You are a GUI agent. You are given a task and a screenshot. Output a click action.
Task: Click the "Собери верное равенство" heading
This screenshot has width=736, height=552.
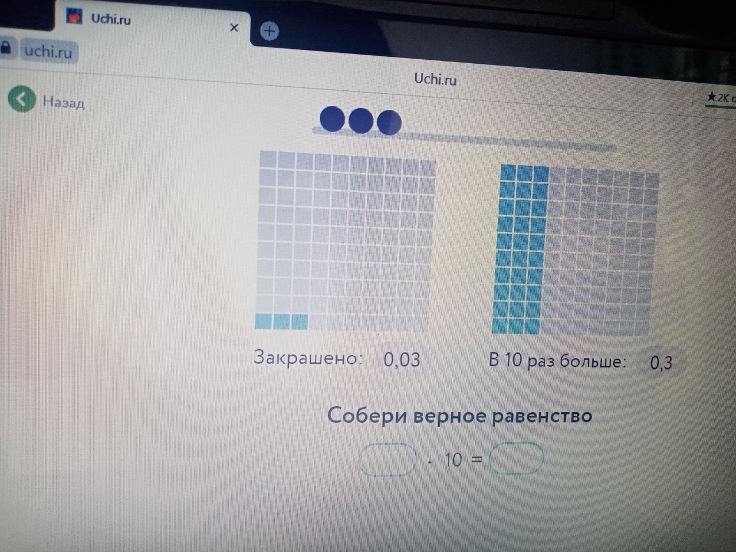click(x=459, y=415)
